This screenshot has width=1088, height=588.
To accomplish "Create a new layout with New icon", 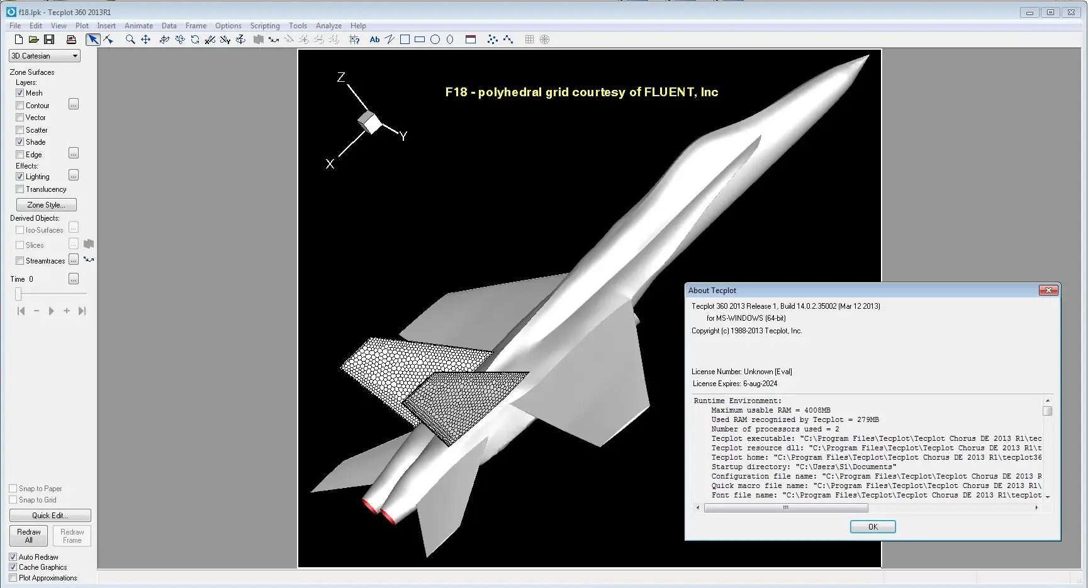I will [18, 39].
